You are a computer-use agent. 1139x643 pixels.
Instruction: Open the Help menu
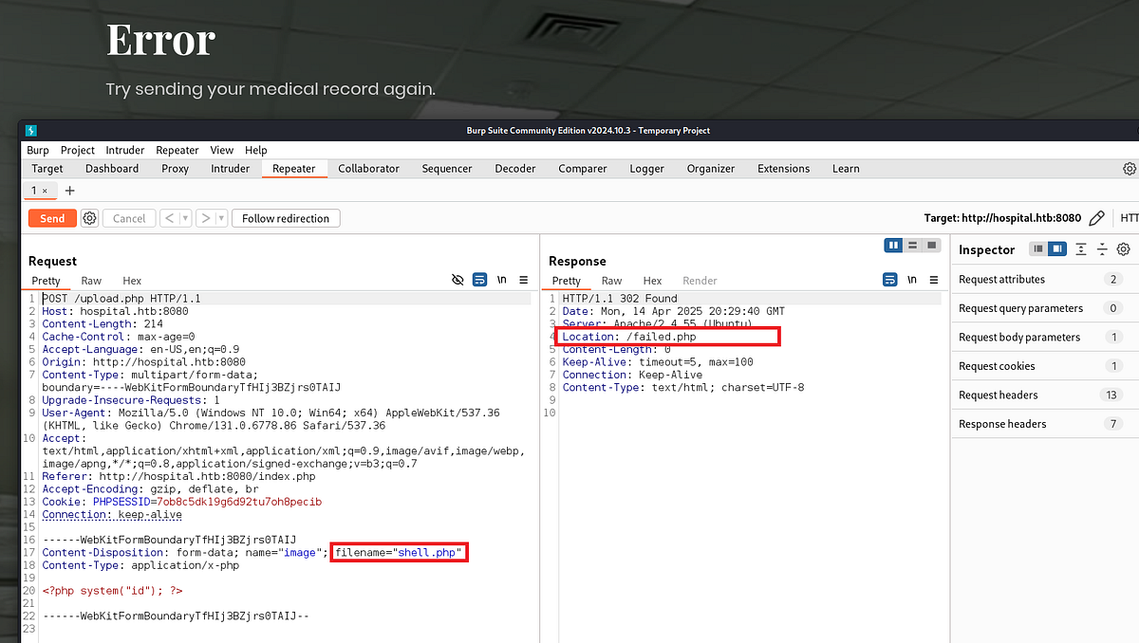tap(256, 150)
